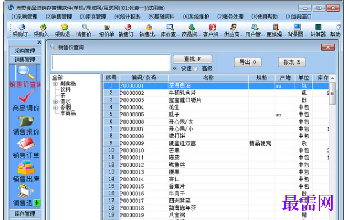Viewport: 344px width, 220px height.
Task: Select the 快速 quick search radio button
Action: [x=175, y=68]
